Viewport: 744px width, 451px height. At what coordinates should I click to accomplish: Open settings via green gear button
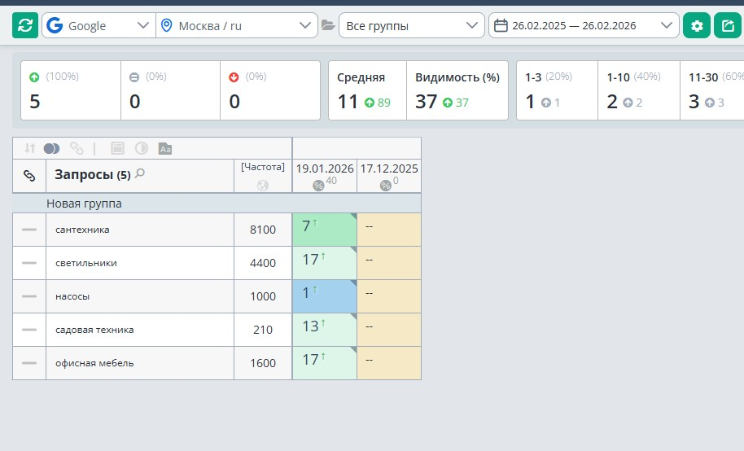(x=697, y=25)
